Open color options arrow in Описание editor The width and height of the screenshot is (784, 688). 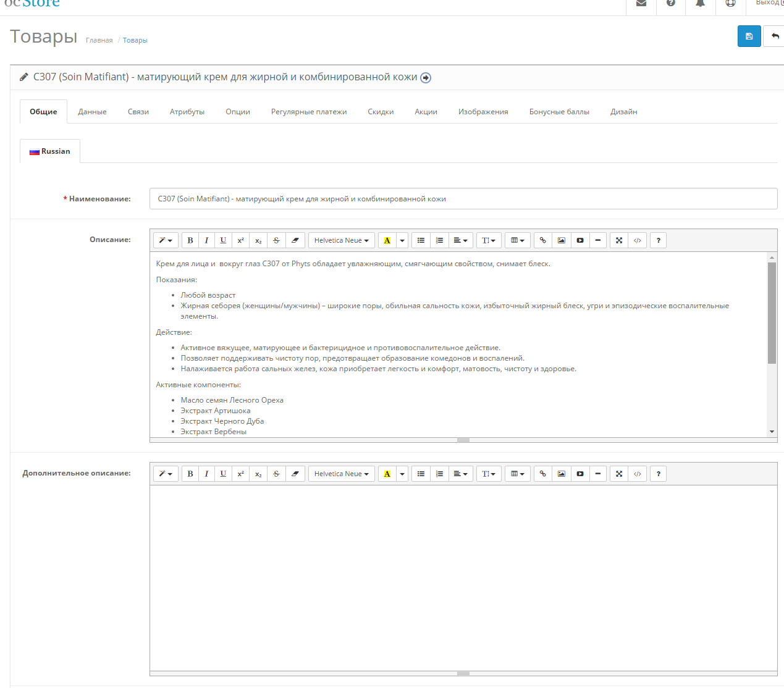[x=402, y=240]
